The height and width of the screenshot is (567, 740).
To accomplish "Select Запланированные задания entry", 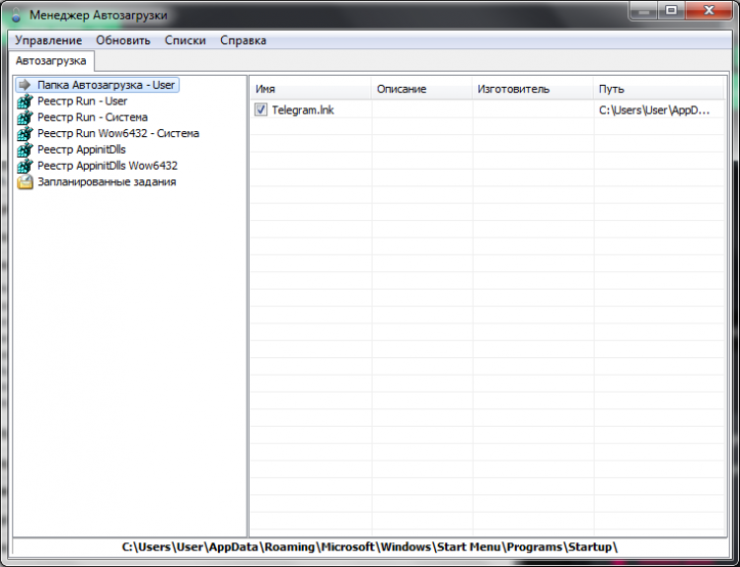I will click(107, 181).
